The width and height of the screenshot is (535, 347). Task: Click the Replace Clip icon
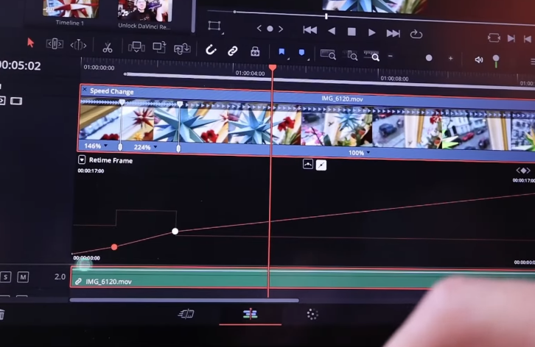[182, 49]
